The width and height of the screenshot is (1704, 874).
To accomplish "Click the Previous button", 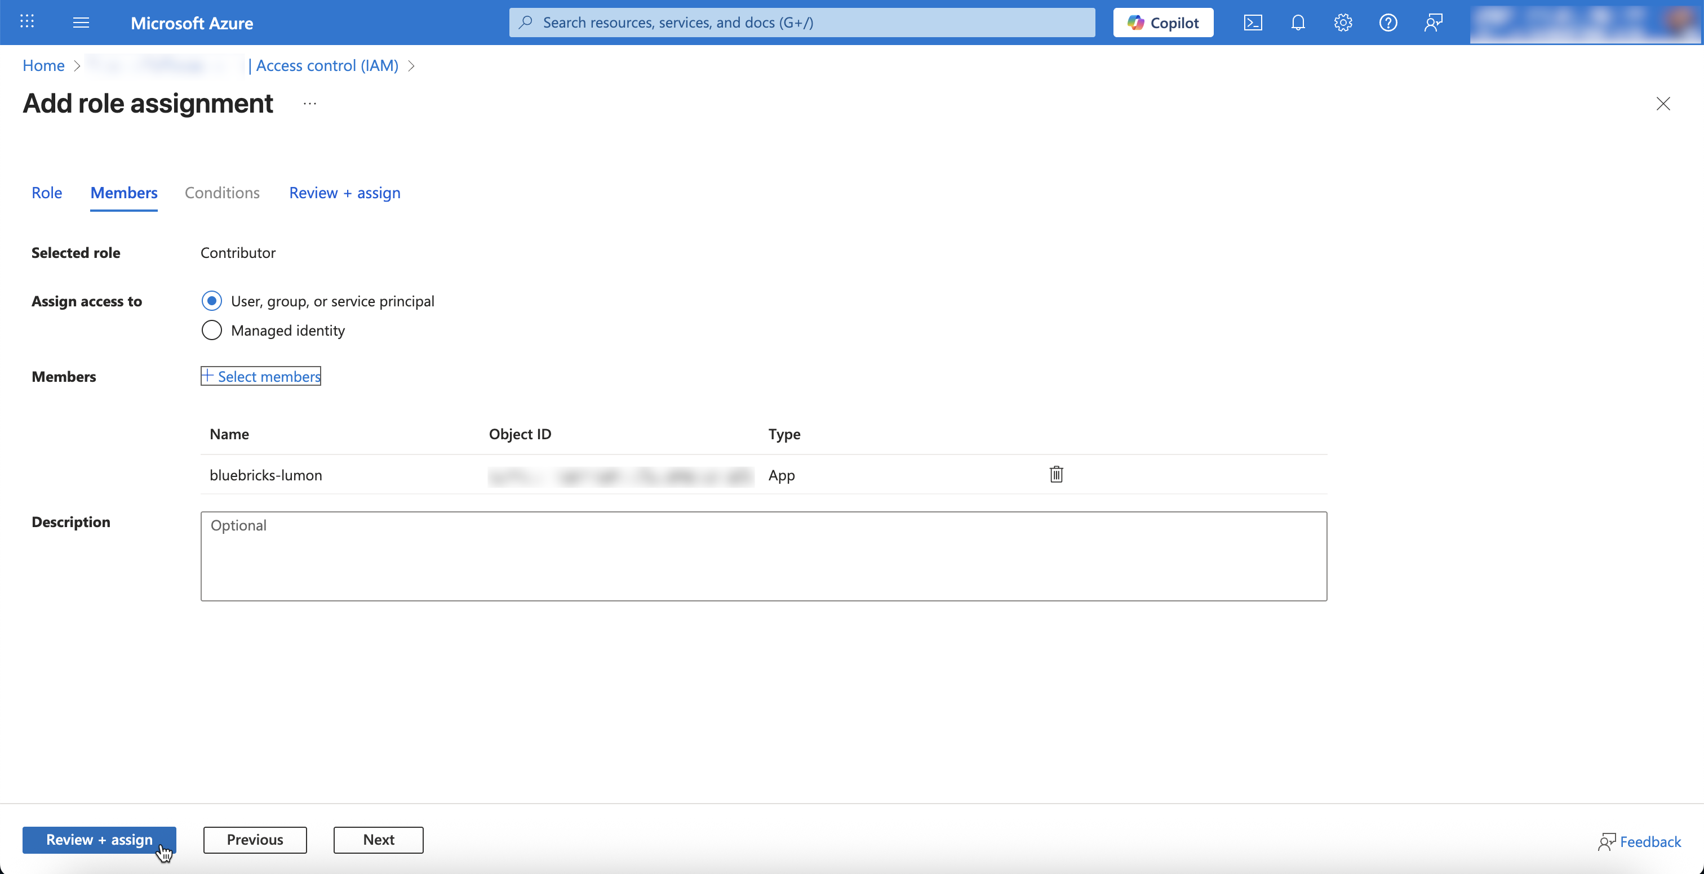I will click(x=255, y=839).
